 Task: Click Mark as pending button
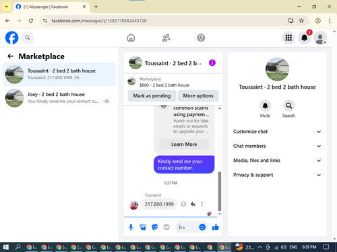coord(152,96)
